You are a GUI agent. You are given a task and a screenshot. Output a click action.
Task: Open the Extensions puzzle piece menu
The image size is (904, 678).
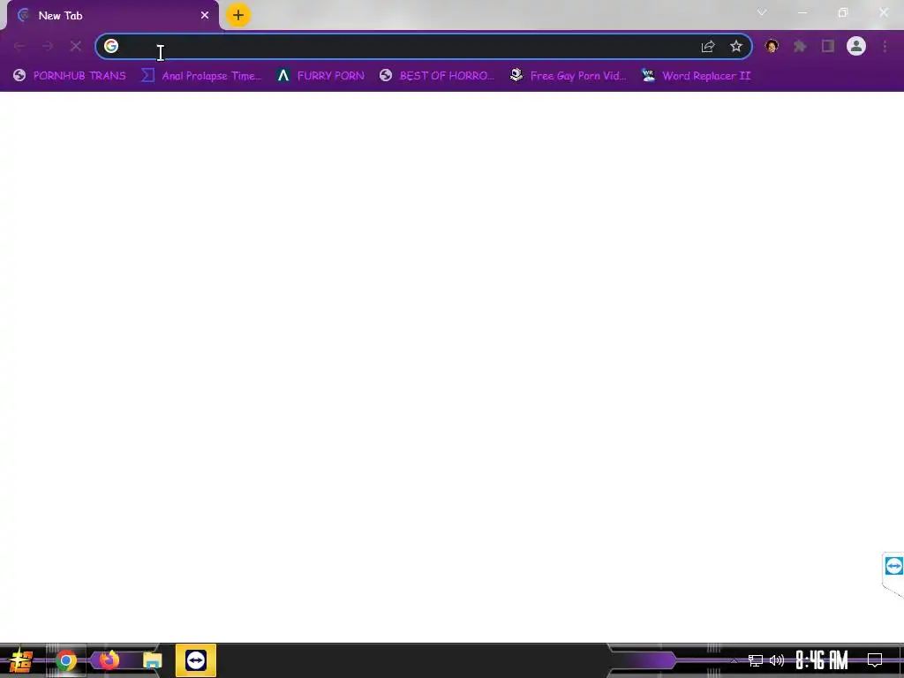[800, 46]
